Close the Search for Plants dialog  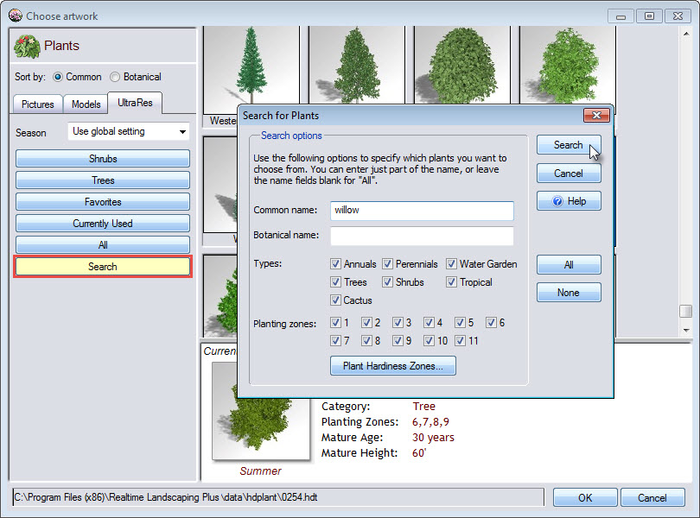click(596, 116)
